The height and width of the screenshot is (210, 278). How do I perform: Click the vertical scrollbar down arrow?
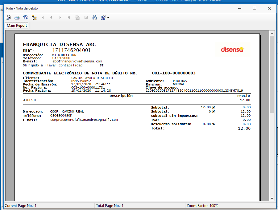[x=272, y=199]
